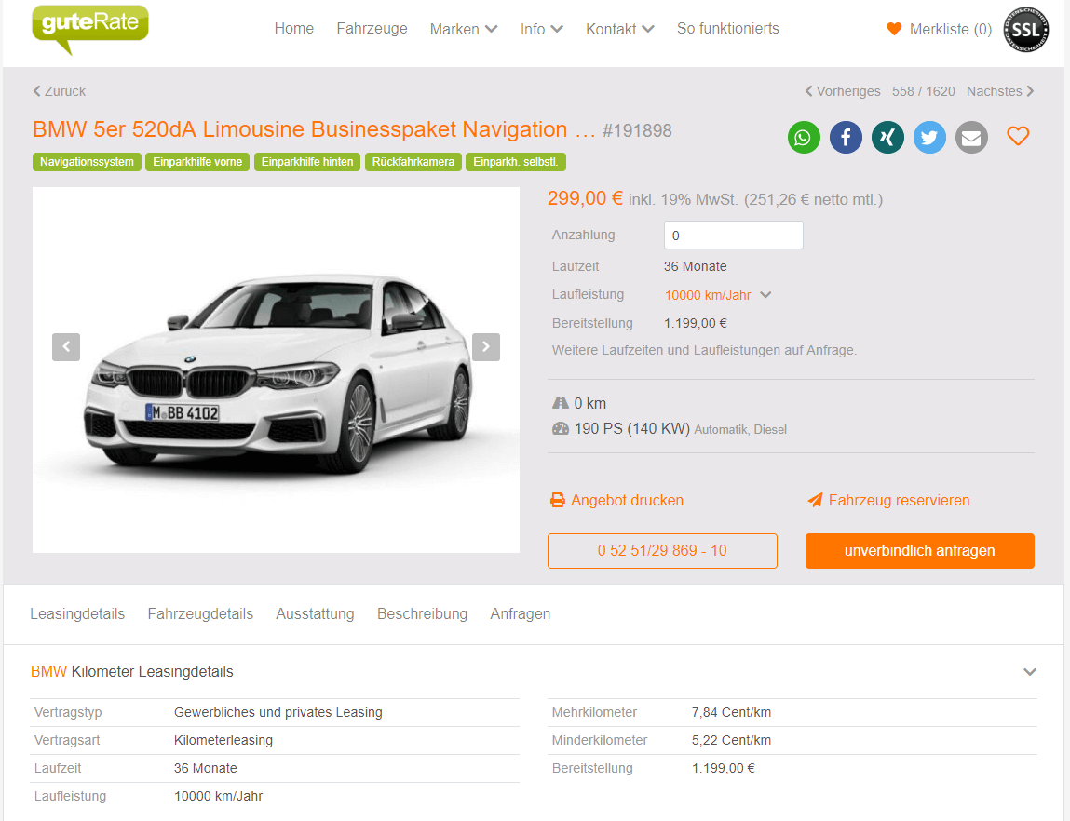Go back using Zurück link

60,91
